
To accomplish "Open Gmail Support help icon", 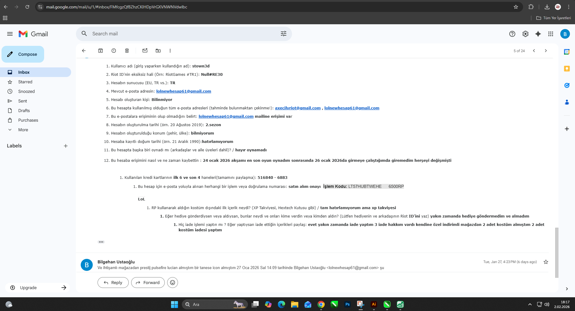I will [x=512, y=34].
